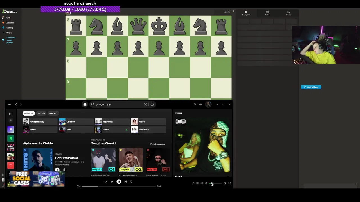Open Browse icon beside Spotify search bar
The width and height of the screenshot is (360, 202).
pyautogui.click(x=152, y=104)
